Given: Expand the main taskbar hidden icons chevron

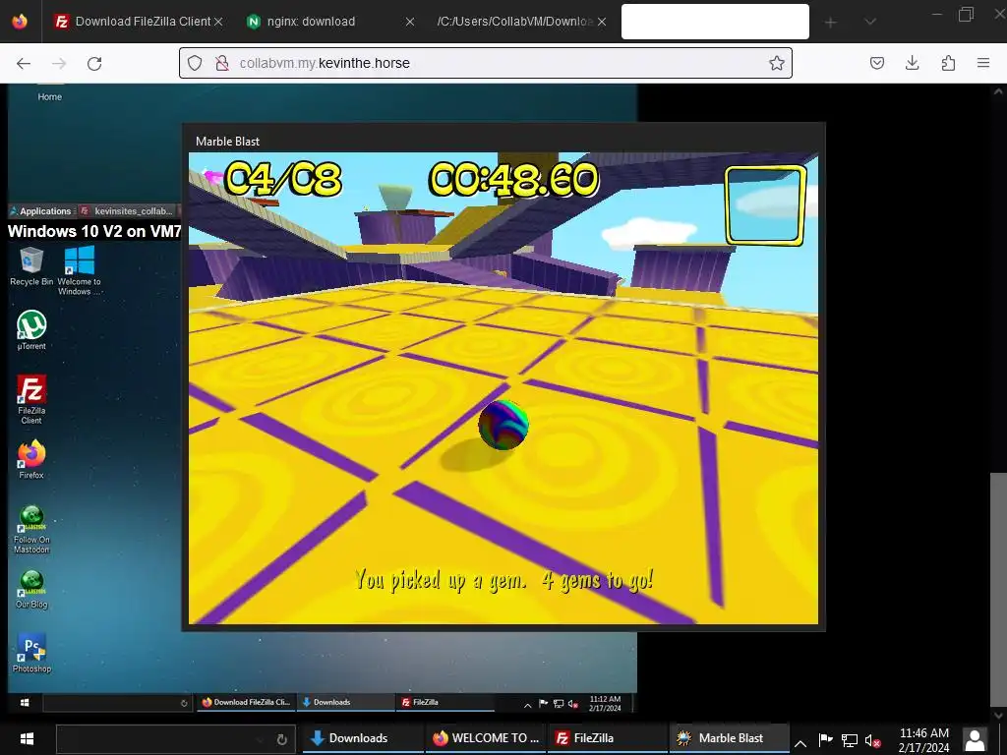Looking at the screenshot, I should coord(800,743).
